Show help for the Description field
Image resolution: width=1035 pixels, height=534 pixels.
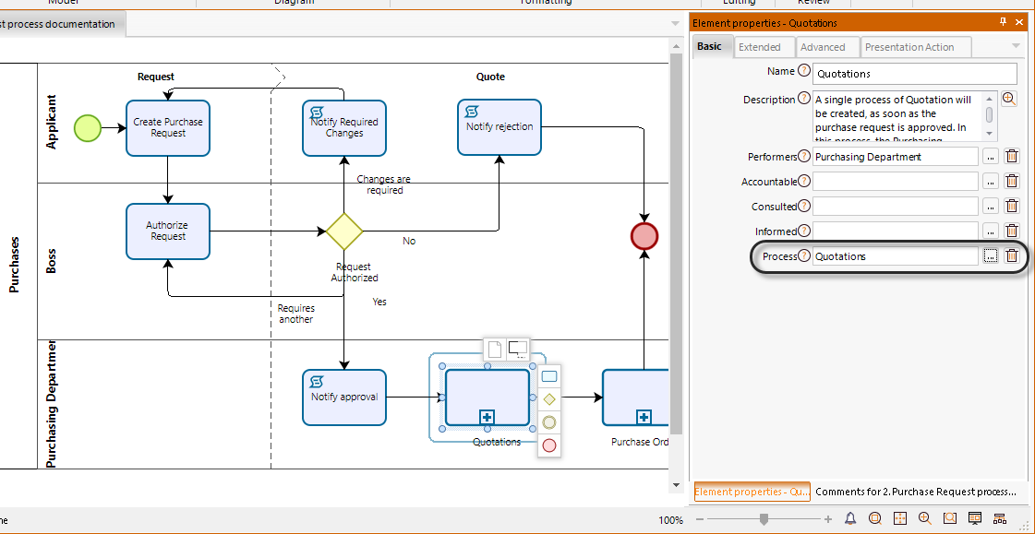[804, 99]
